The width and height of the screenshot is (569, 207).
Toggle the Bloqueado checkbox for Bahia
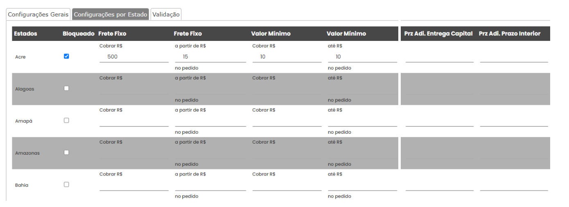point(66,184)
